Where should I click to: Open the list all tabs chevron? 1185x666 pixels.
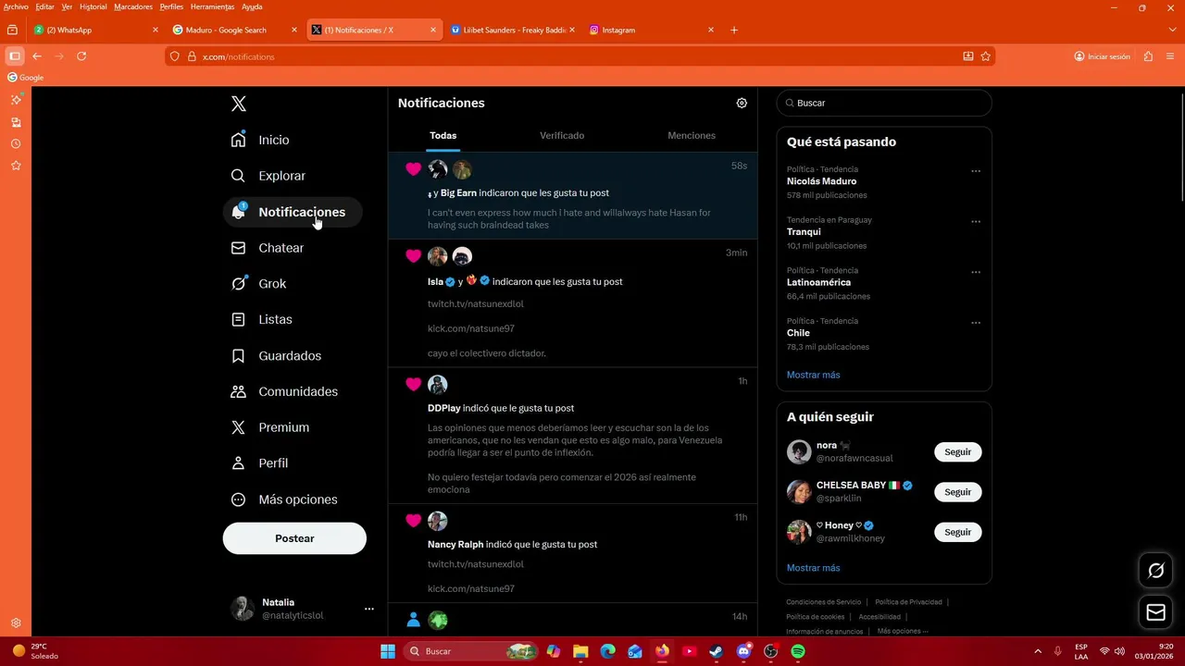[x=1173, y=30]
